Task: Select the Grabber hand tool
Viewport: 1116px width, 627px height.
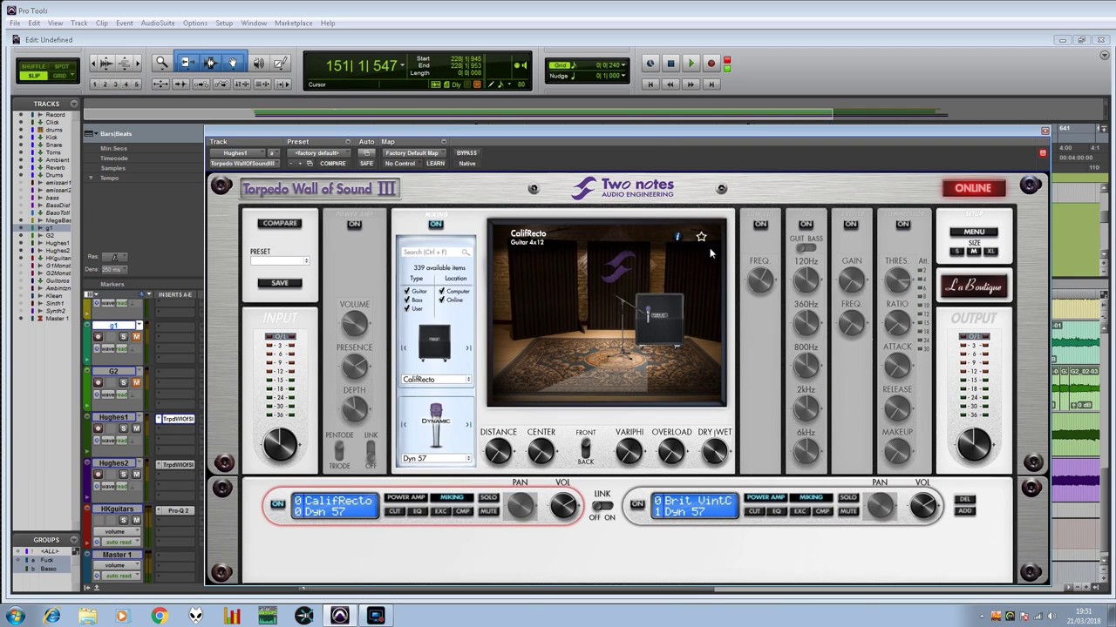Action: 233,63
